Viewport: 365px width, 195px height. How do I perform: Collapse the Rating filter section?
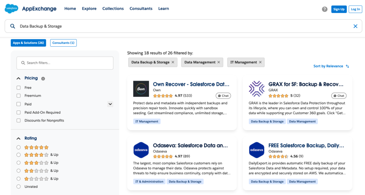click(x=19, y=138)
